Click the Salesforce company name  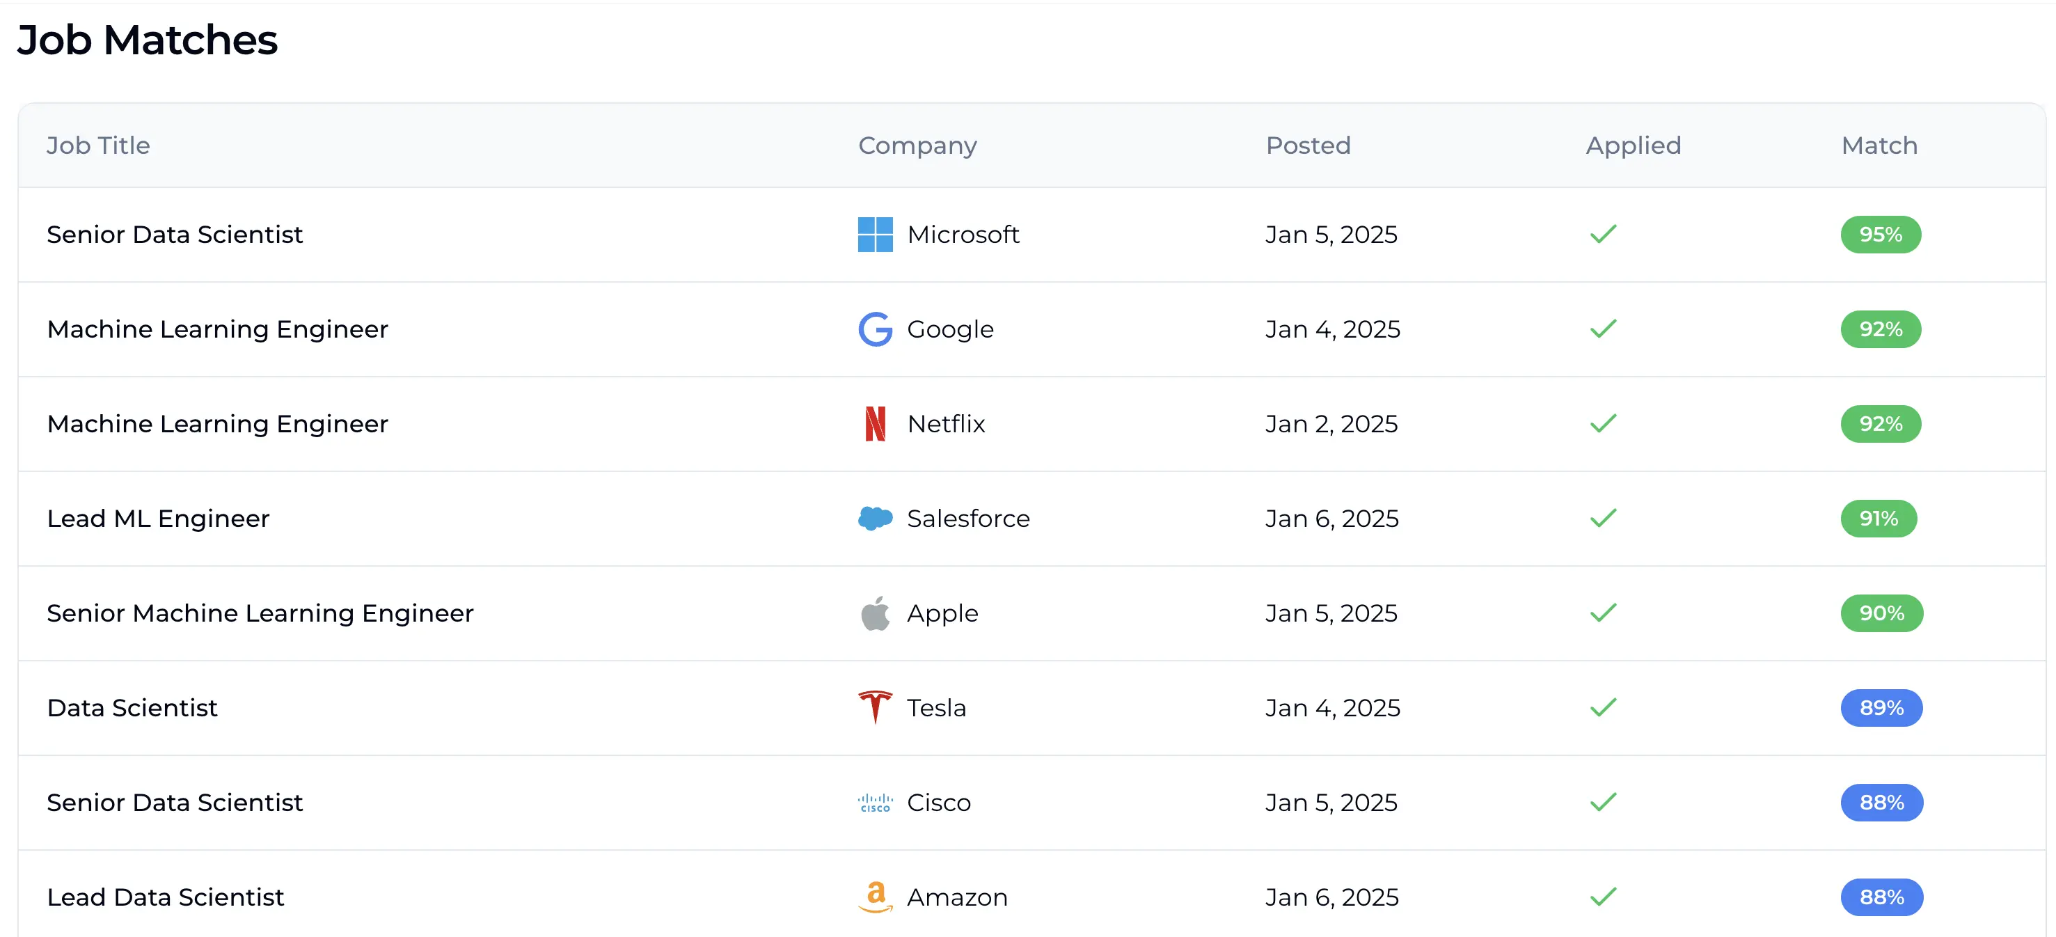tap(968, 518)
